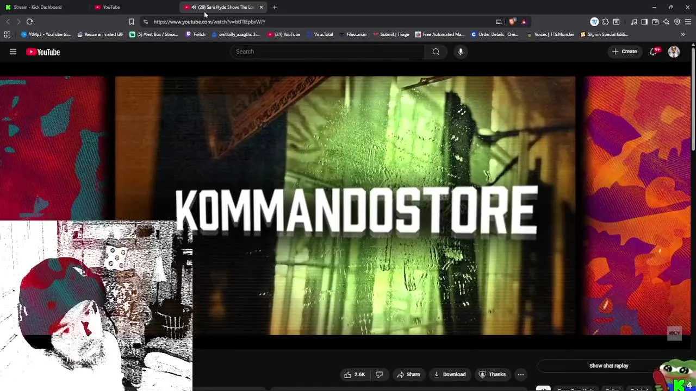Click the KOMMANDOSTORE video player
Screen dimensions: 696x391
tap(345, 205)
